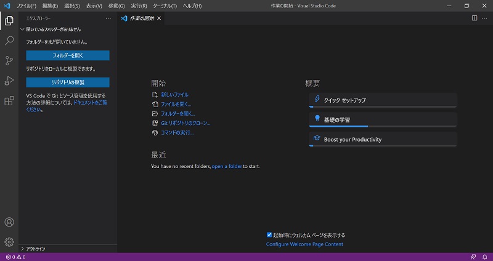Screen dimensions: 493x261
Task: Click the 概要 heading
Action: coord(312,83)
